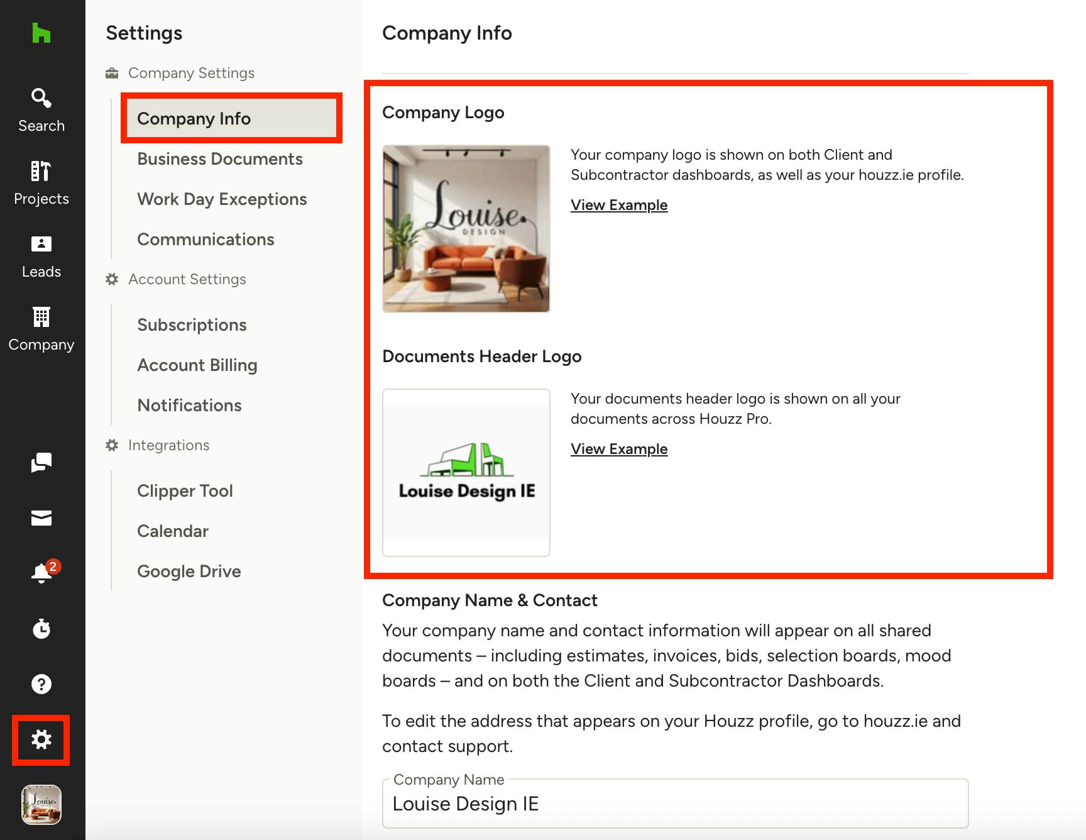1086x840 pixels.
Task: Check the notifications bell with badge
Action: [43, 572]
